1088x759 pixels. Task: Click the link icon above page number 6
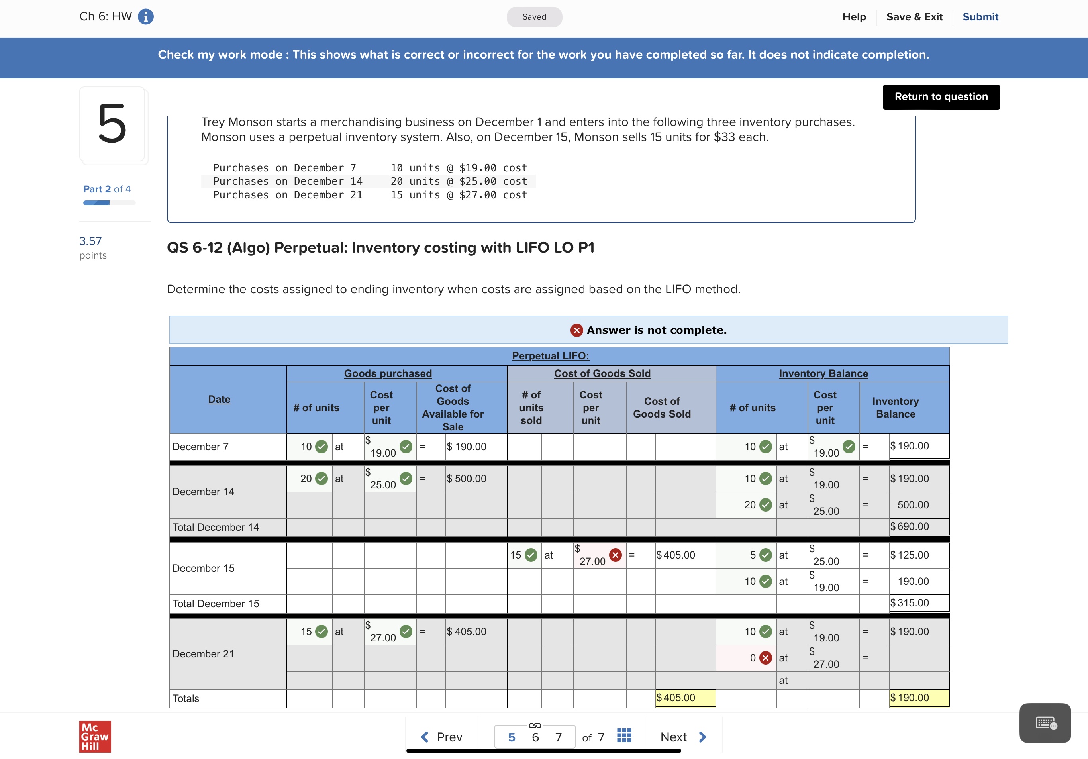[535, 726]
